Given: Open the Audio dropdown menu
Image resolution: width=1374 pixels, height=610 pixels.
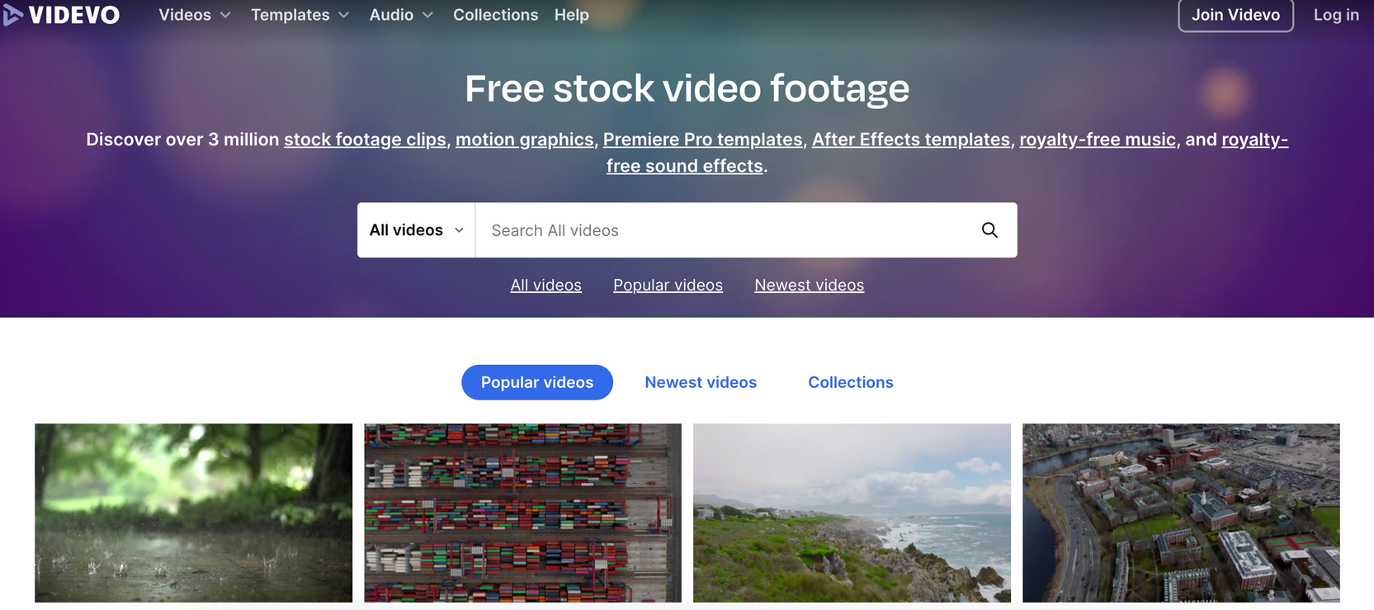Looking at the screenshot, I should click(x=401, y=15).
